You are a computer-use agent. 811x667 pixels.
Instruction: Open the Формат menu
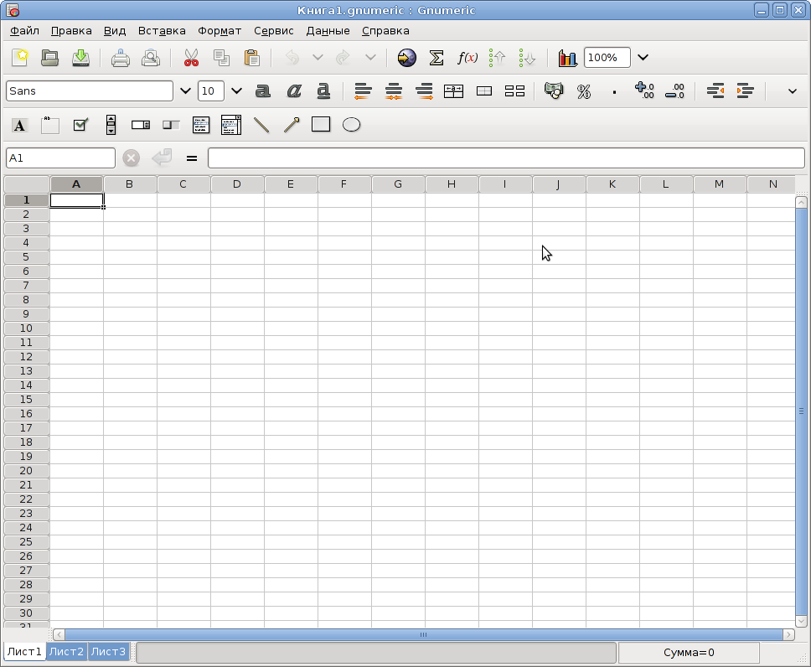pyautogui.click(x=220, y=30)
